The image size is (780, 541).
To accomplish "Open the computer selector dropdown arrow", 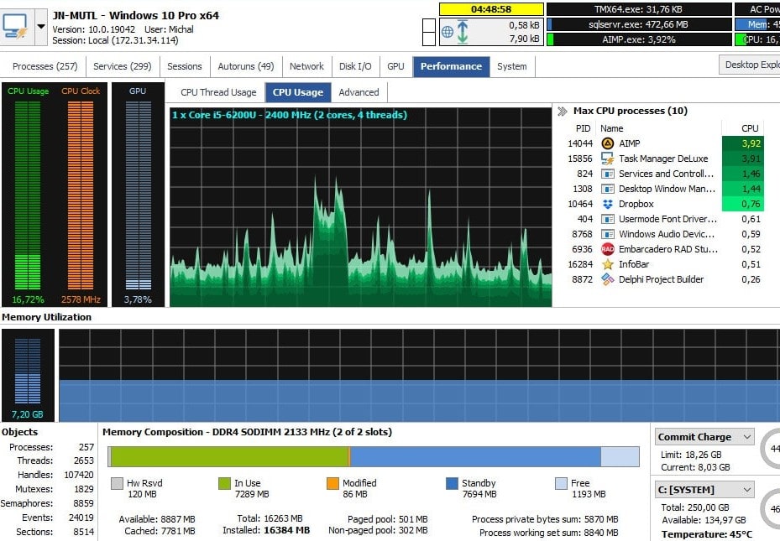I will click(41, 26).
